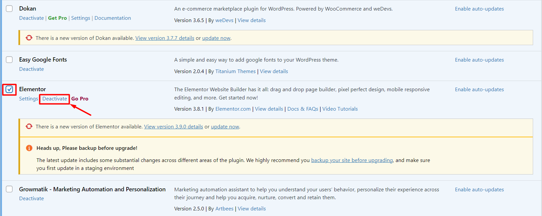Click Version 2.0.4 text
The width and height of the screenshot is (542, 216).
(x=189, y=71)
